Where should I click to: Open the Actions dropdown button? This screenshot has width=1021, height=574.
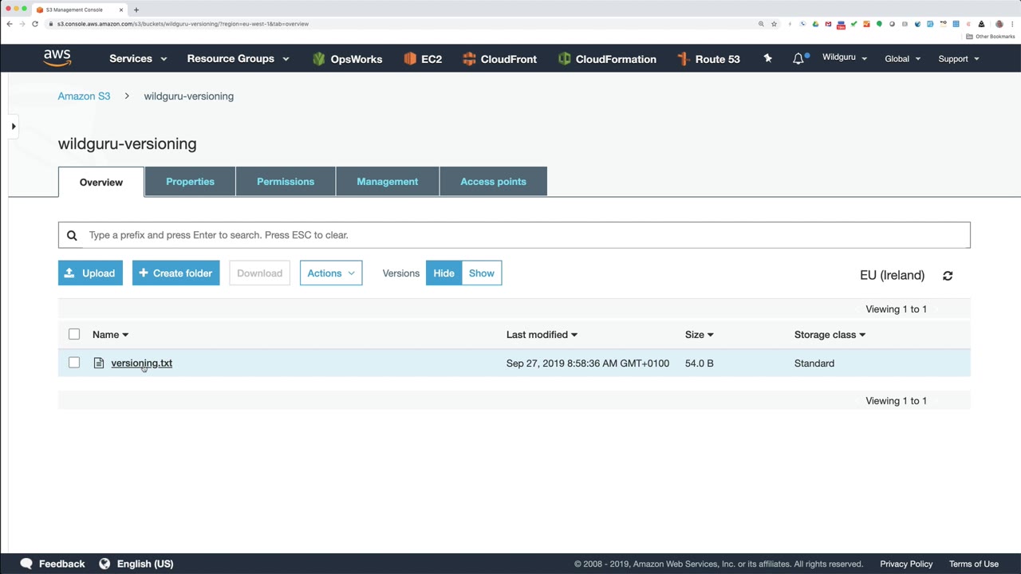[331, 273]
